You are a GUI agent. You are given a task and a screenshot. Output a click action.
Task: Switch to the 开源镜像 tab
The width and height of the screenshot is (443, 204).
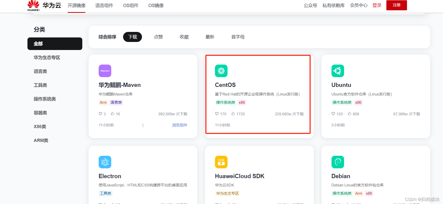point(77,6)
